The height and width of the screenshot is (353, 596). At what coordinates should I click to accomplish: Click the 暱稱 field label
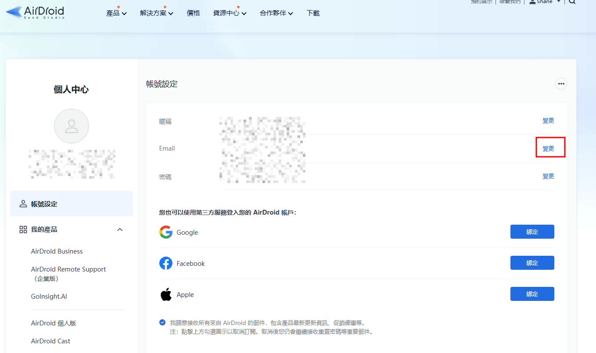165,121
